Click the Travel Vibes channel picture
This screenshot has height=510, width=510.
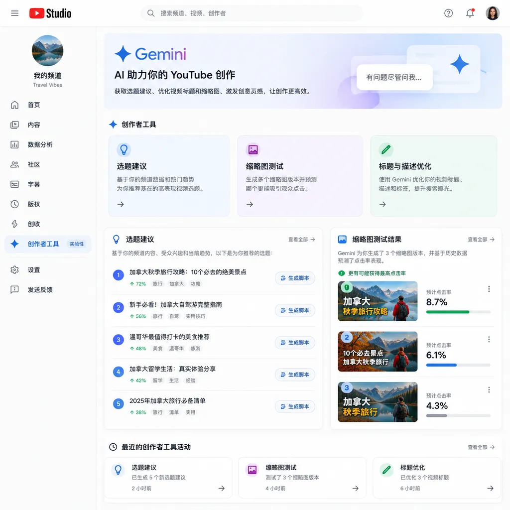point(47,51)
